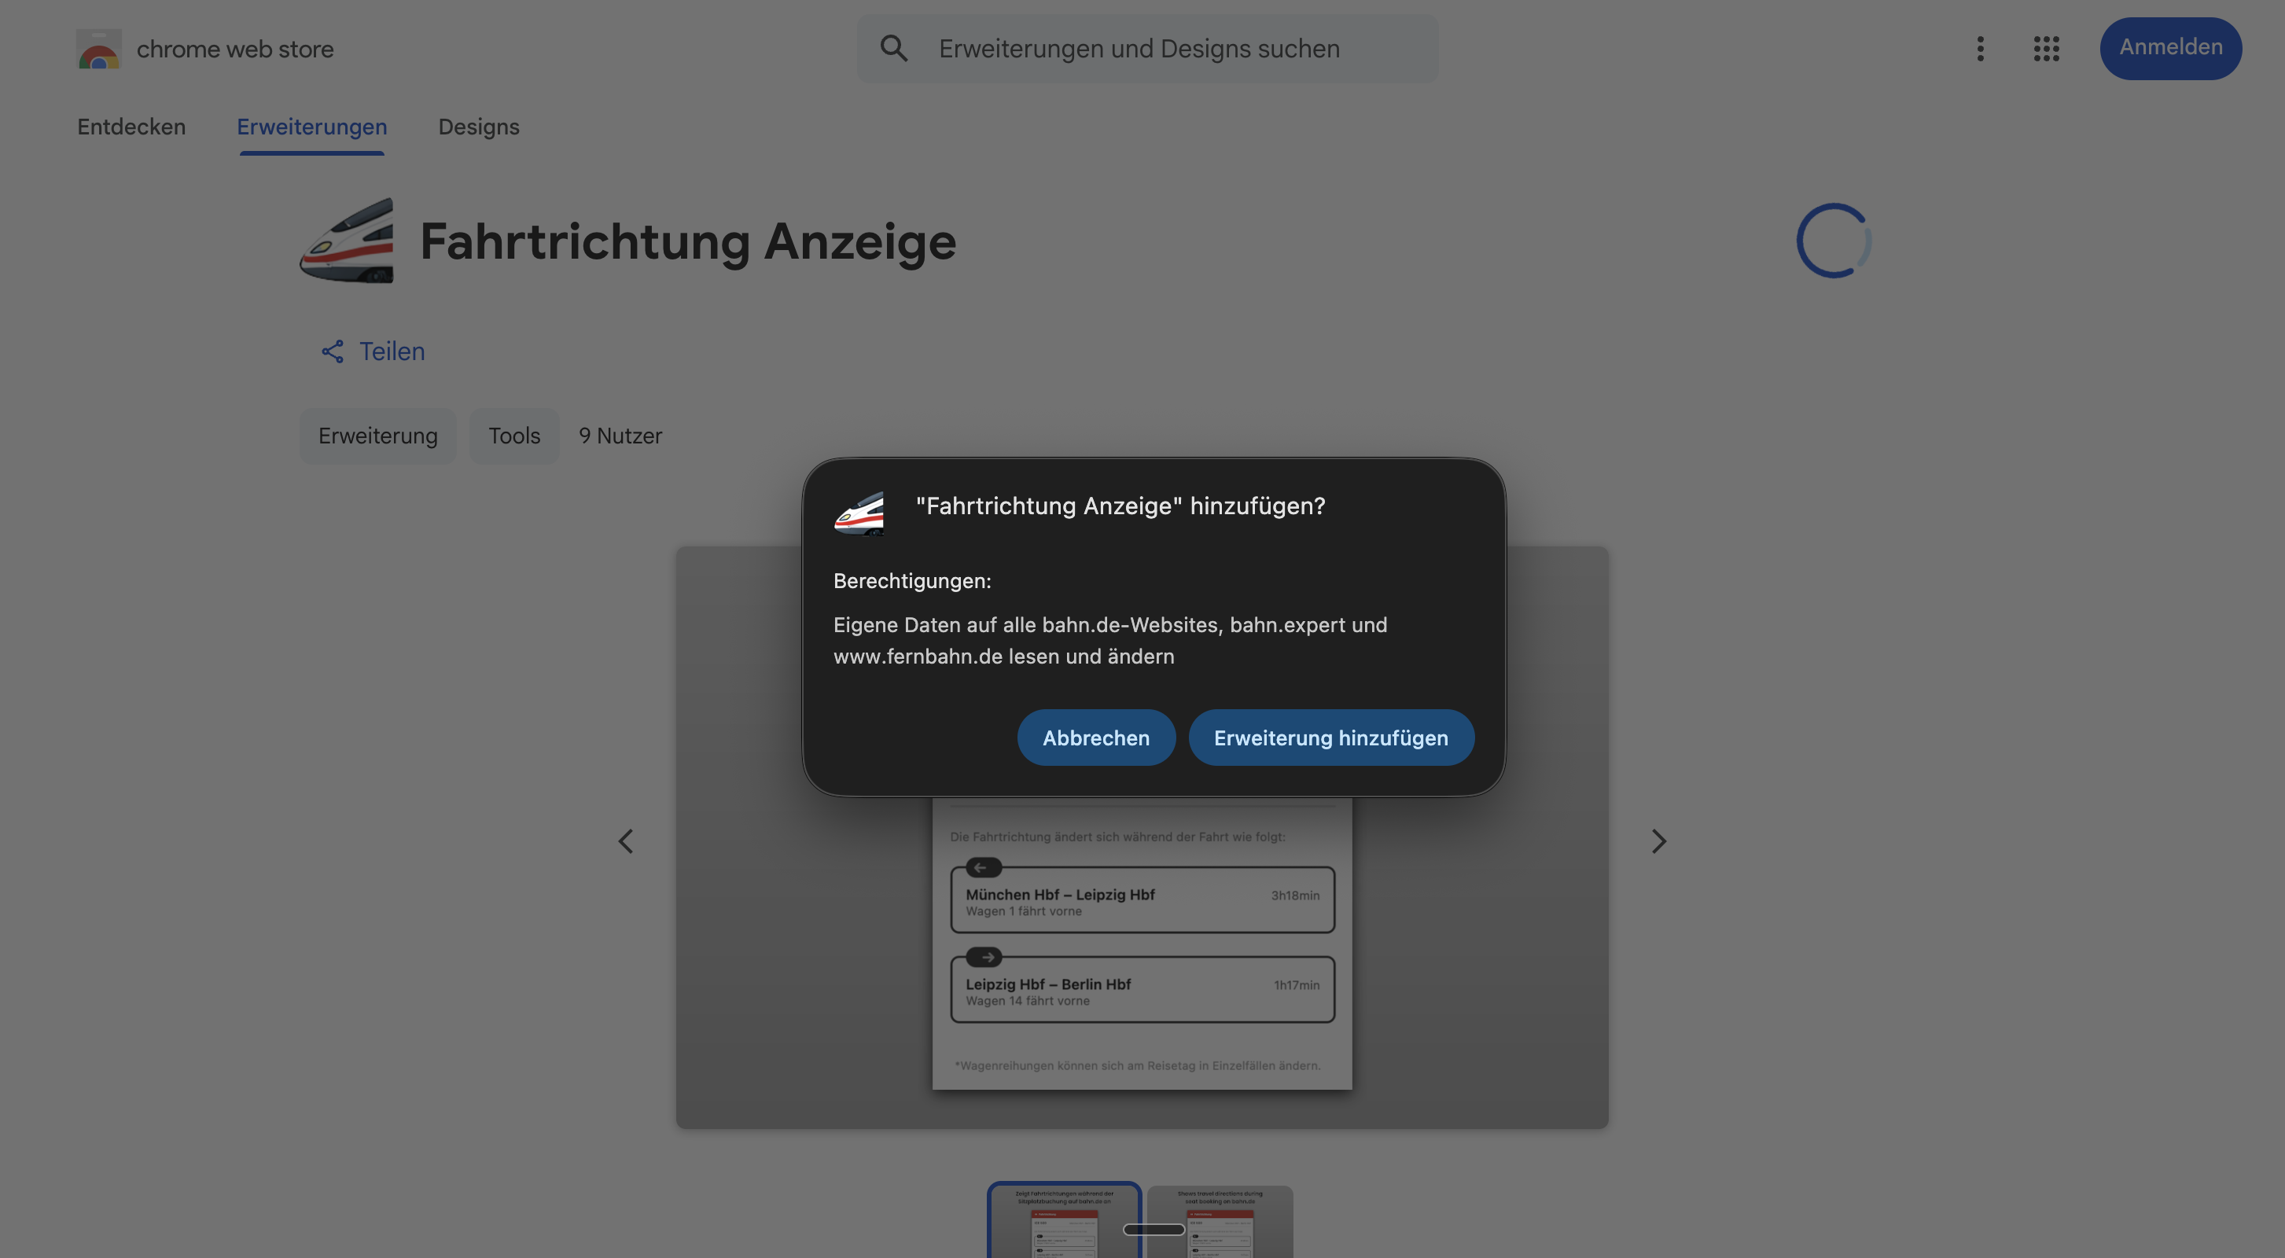Click Abbrechen in the dialog
The image size is (2285, 1258).
(1096, 738)
